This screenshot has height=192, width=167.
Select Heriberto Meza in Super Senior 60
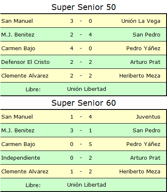[140, 172]
